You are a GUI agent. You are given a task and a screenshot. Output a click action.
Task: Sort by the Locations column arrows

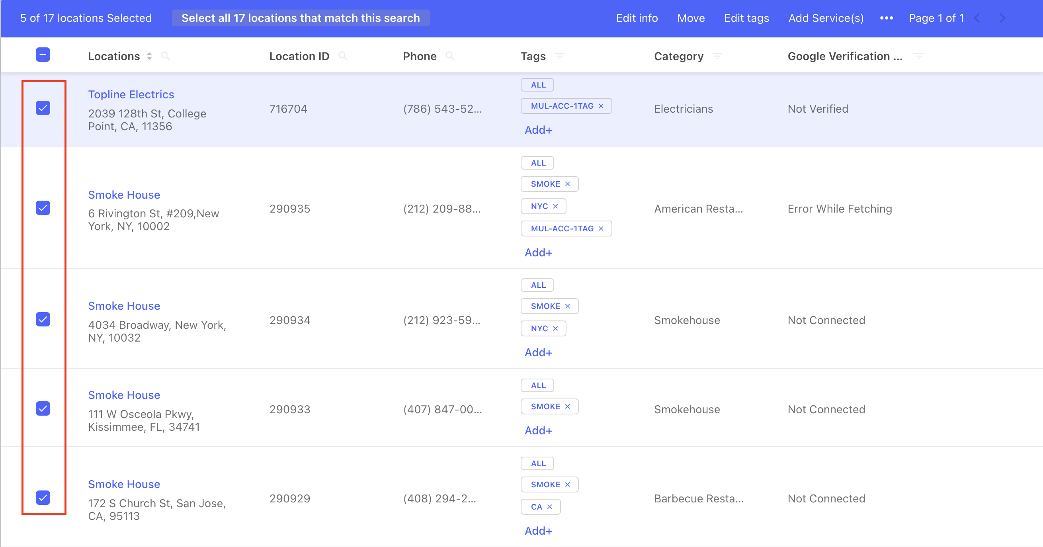tap(149, 56)
